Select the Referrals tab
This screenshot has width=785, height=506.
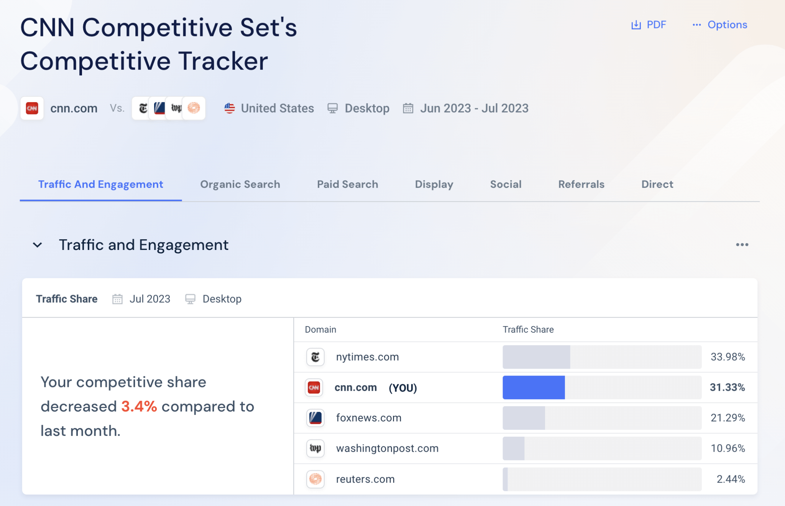[581, 184]
